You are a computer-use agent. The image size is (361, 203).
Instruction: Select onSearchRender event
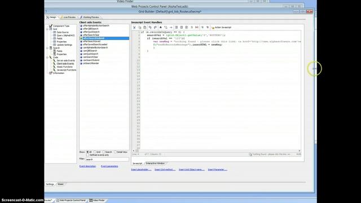[x=91, y=63]
